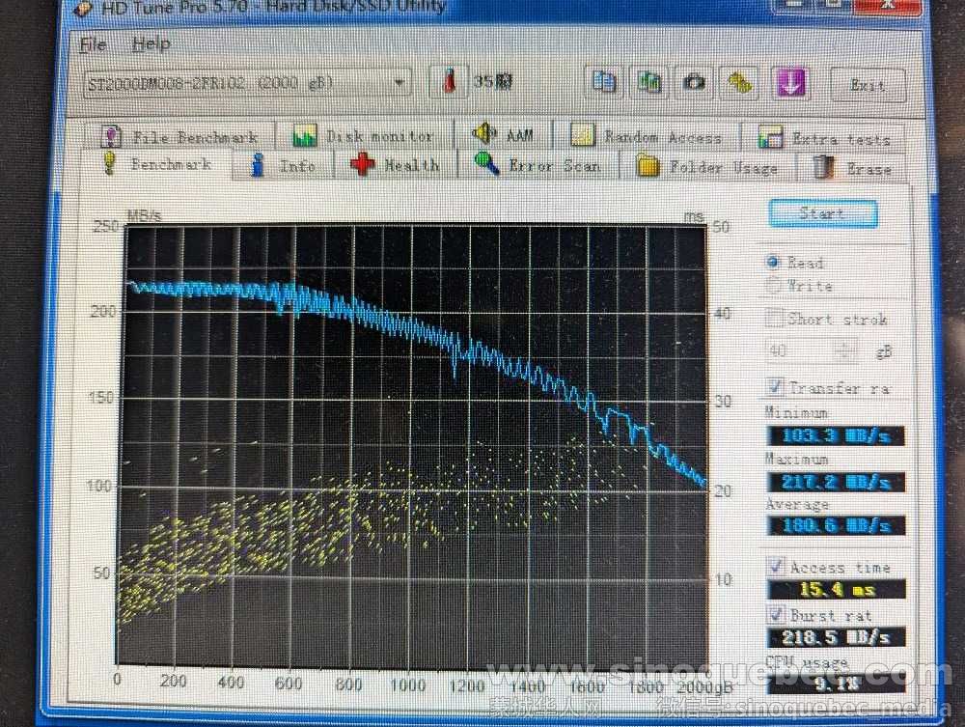Enable the Short stroke checkbox
This screenshot has width=965, height=727.
(x=774, y=319)
